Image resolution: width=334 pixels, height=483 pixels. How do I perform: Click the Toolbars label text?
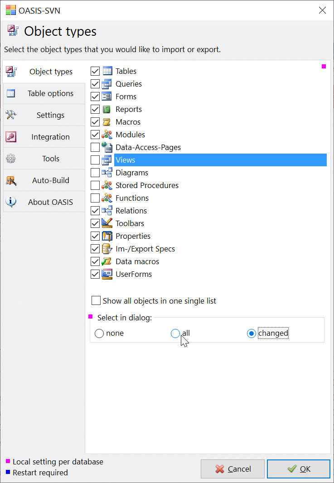coord(130,223)
